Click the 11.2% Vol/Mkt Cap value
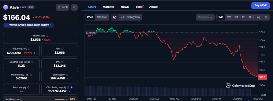Viewport: 273px width, 101px height. (21, 66)
